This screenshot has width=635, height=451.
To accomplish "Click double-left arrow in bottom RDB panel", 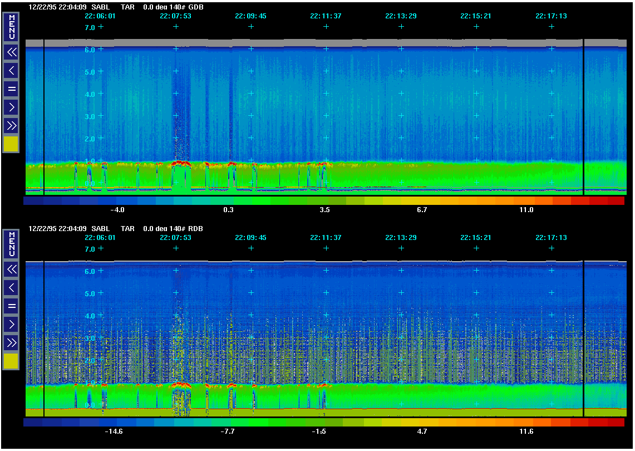I will click(11, 269).
